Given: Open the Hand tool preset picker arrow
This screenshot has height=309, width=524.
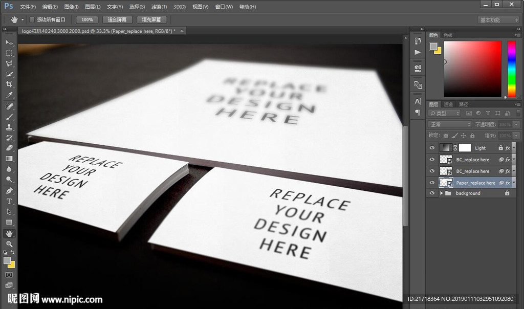Looking at the screenshot, I should [x=23, y=20].
